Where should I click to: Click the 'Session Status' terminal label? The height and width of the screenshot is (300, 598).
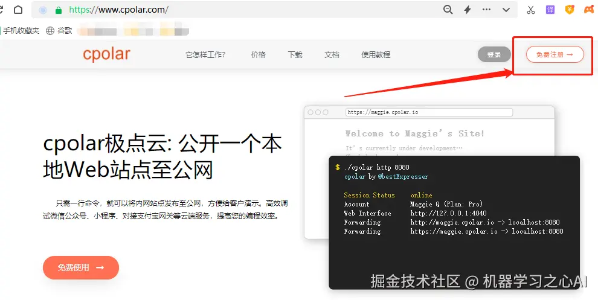pyautogui.click(x=369, y=195)
